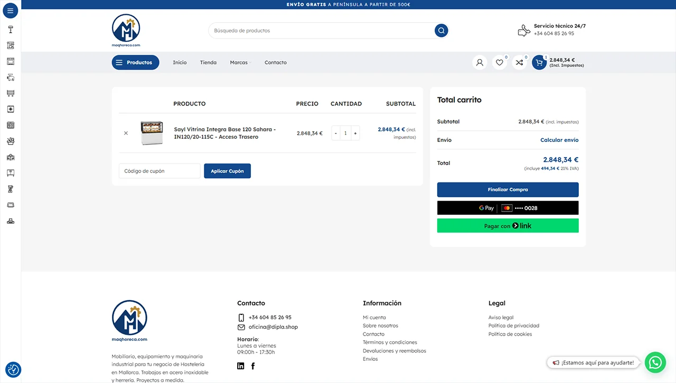
Task: Open the wishlist heart icon
Action: pyautogui.click(x=499, y=63)
